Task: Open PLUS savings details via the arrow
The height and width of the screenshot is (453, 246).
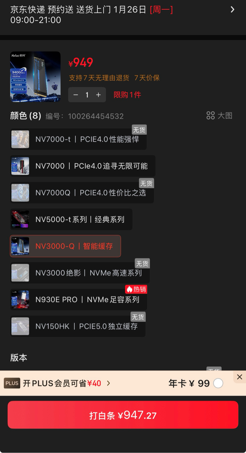Action: (108, 383)
